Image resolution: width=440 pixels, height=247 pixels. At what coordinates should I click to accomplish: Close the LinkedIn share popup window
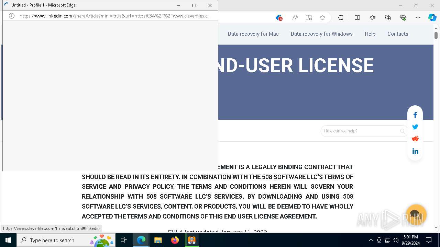pos(210,5)
